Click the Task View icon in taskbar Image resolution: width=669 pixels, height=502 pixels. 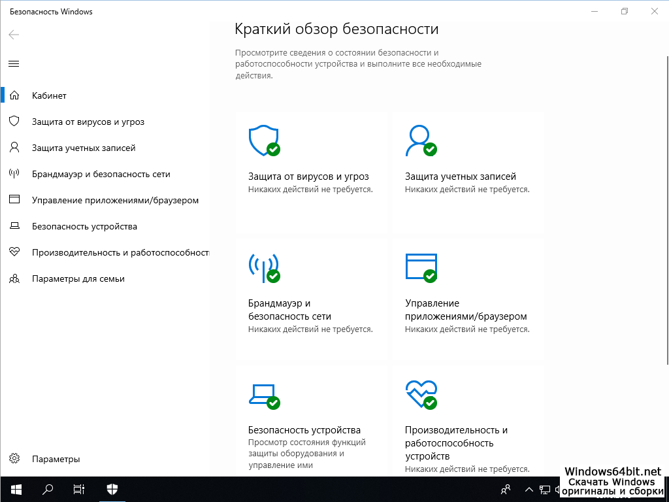click(78, 489)
